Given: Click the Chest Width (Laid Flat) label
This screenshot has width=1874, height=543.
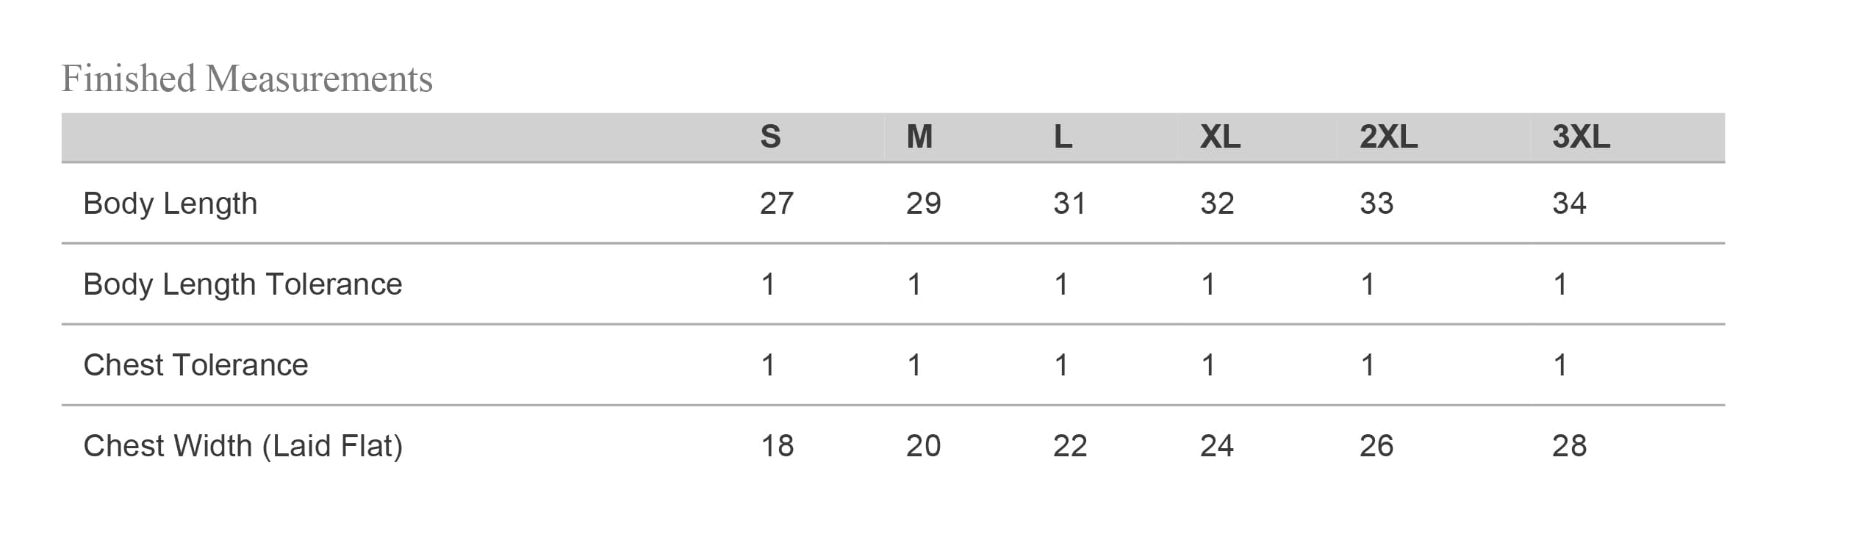Looking at the screenshot, I should pyautogui.click(x=243, y=446).
